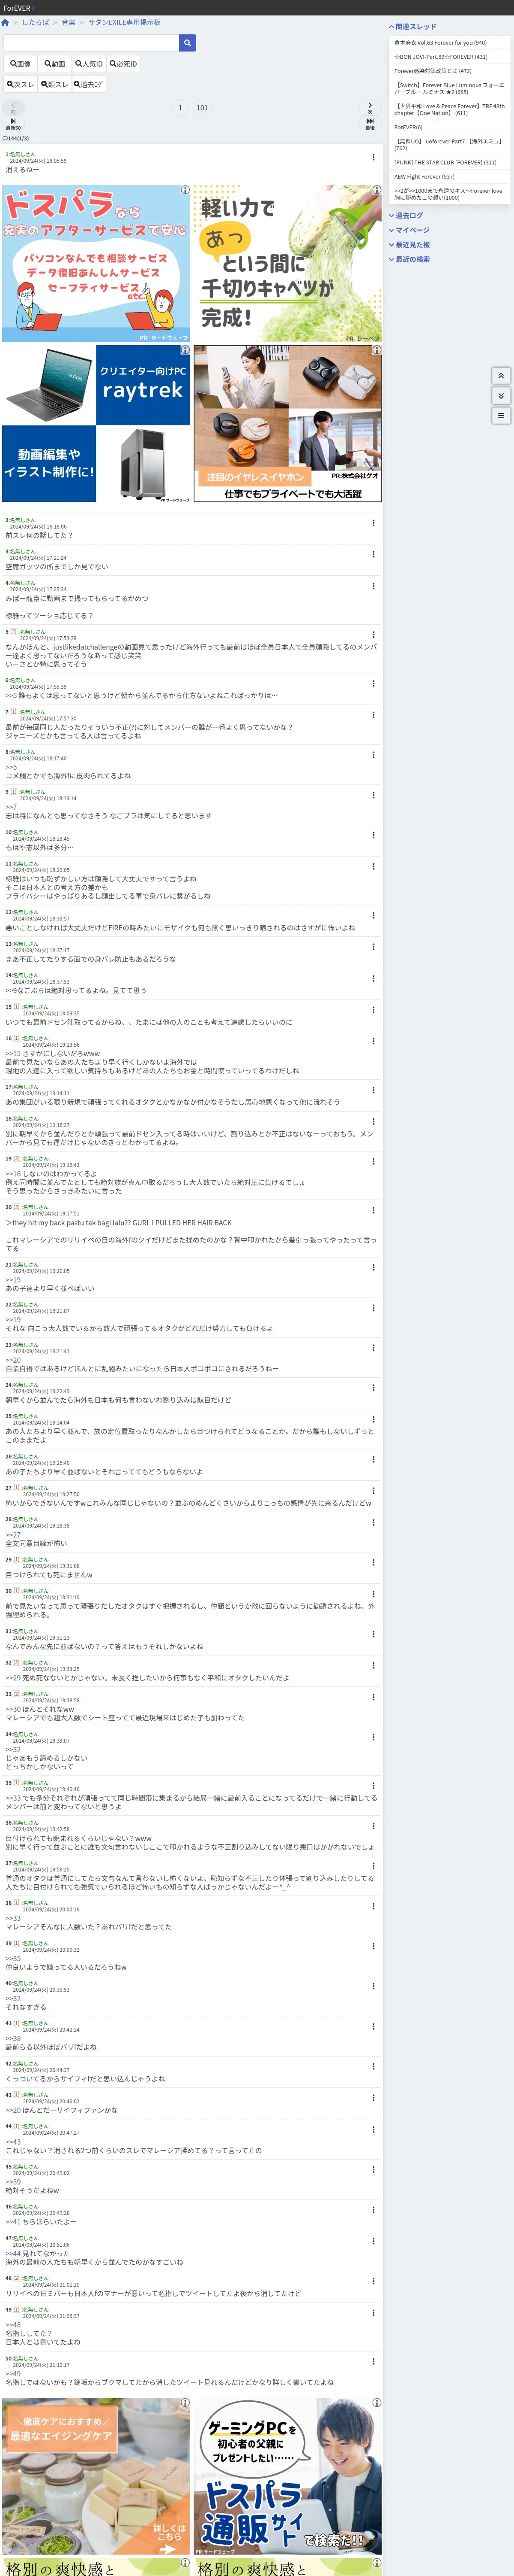Viewport: 514px width, 2576px height.
Task: Go to the home icon in breadcrumb
Action: (x=5, y=22)
